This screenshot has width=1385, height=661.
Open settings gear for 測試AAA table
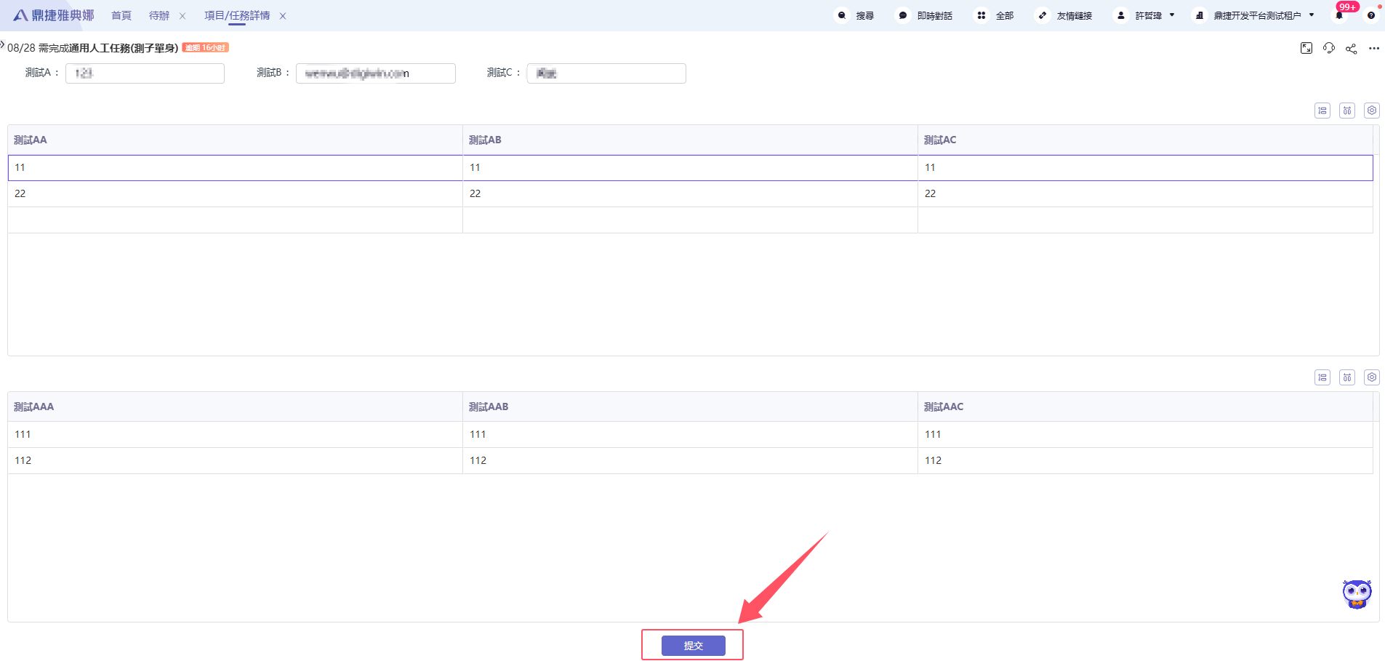click(x=1372, y=377)
